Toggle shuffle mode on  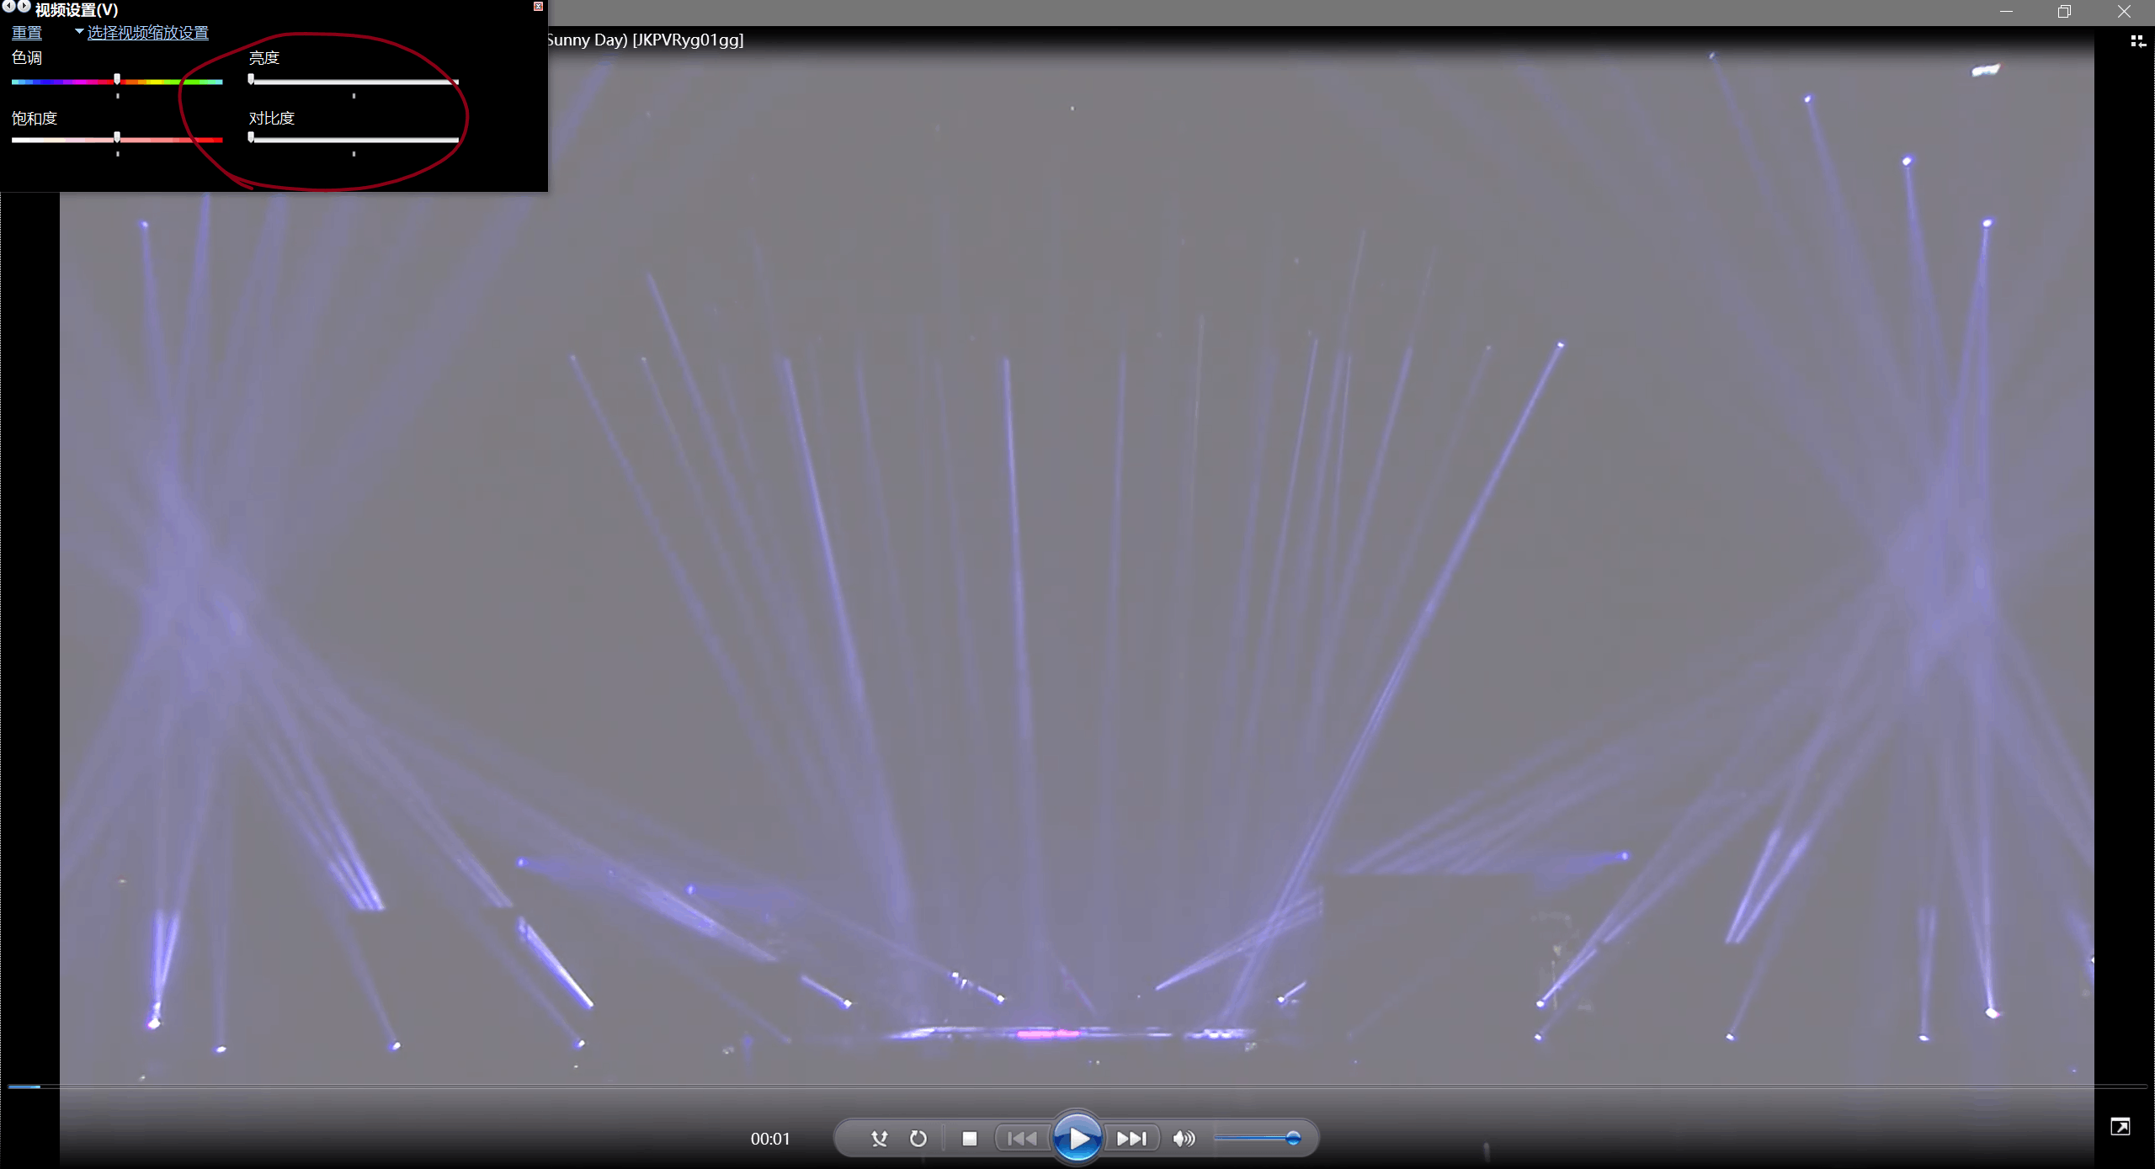(x=879, y=1139)
